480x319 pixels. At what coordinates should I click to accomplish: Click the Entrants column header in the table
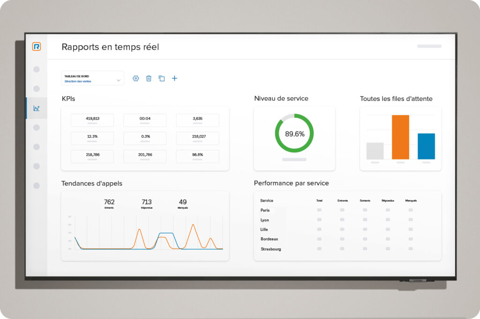click(x=343, y=200)
